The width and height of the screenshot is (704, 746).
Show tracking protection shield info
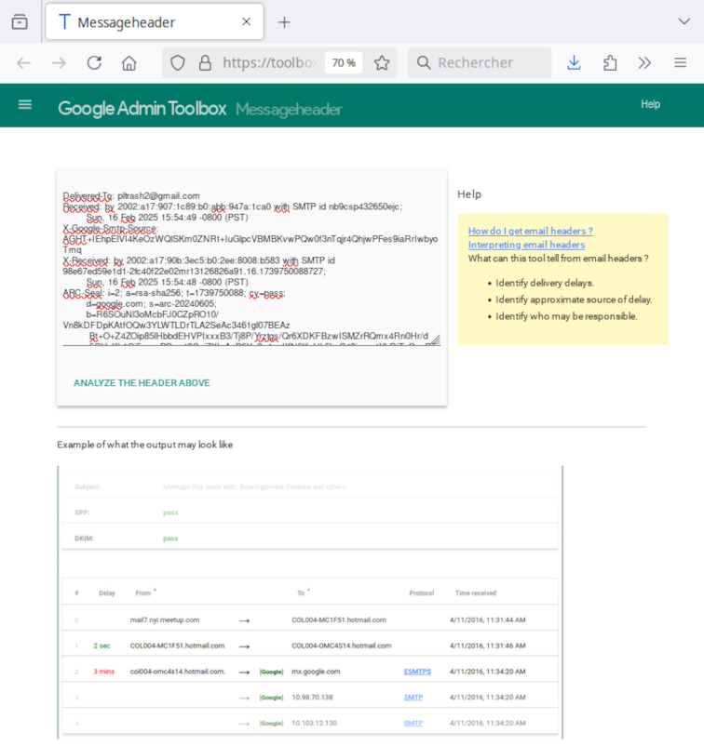pyautogui.click(x=178, y=63)
